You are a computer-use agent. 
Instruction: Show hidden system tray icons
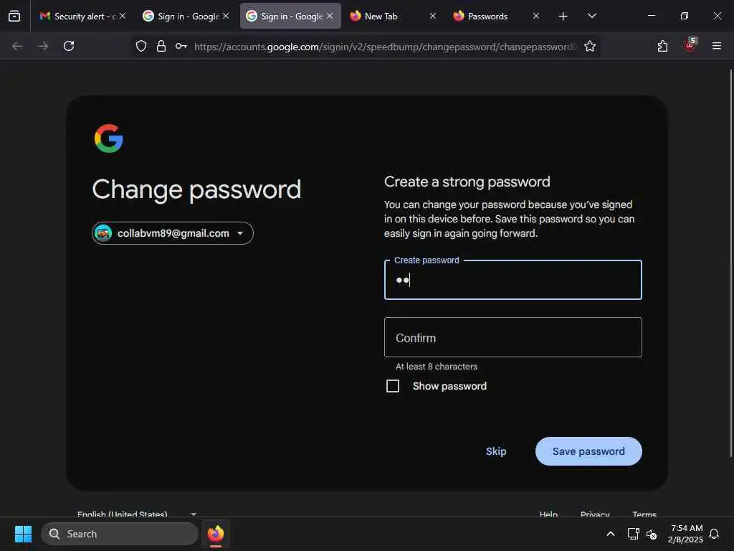[611, 534]
